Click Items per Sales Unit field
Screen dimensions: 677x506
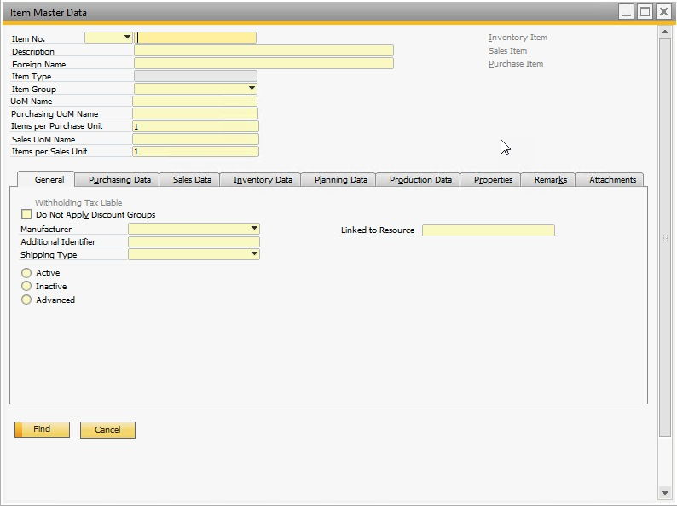pos(195,151)
